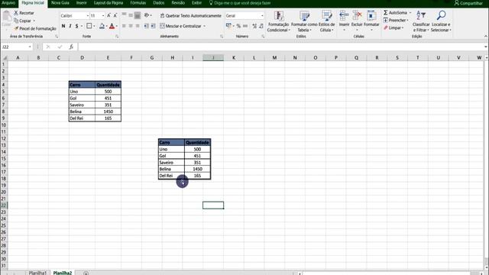This screenshot has width=489, height=275.
Task: Switch to the Exibir tab
Action: click(x=196, y=3)
